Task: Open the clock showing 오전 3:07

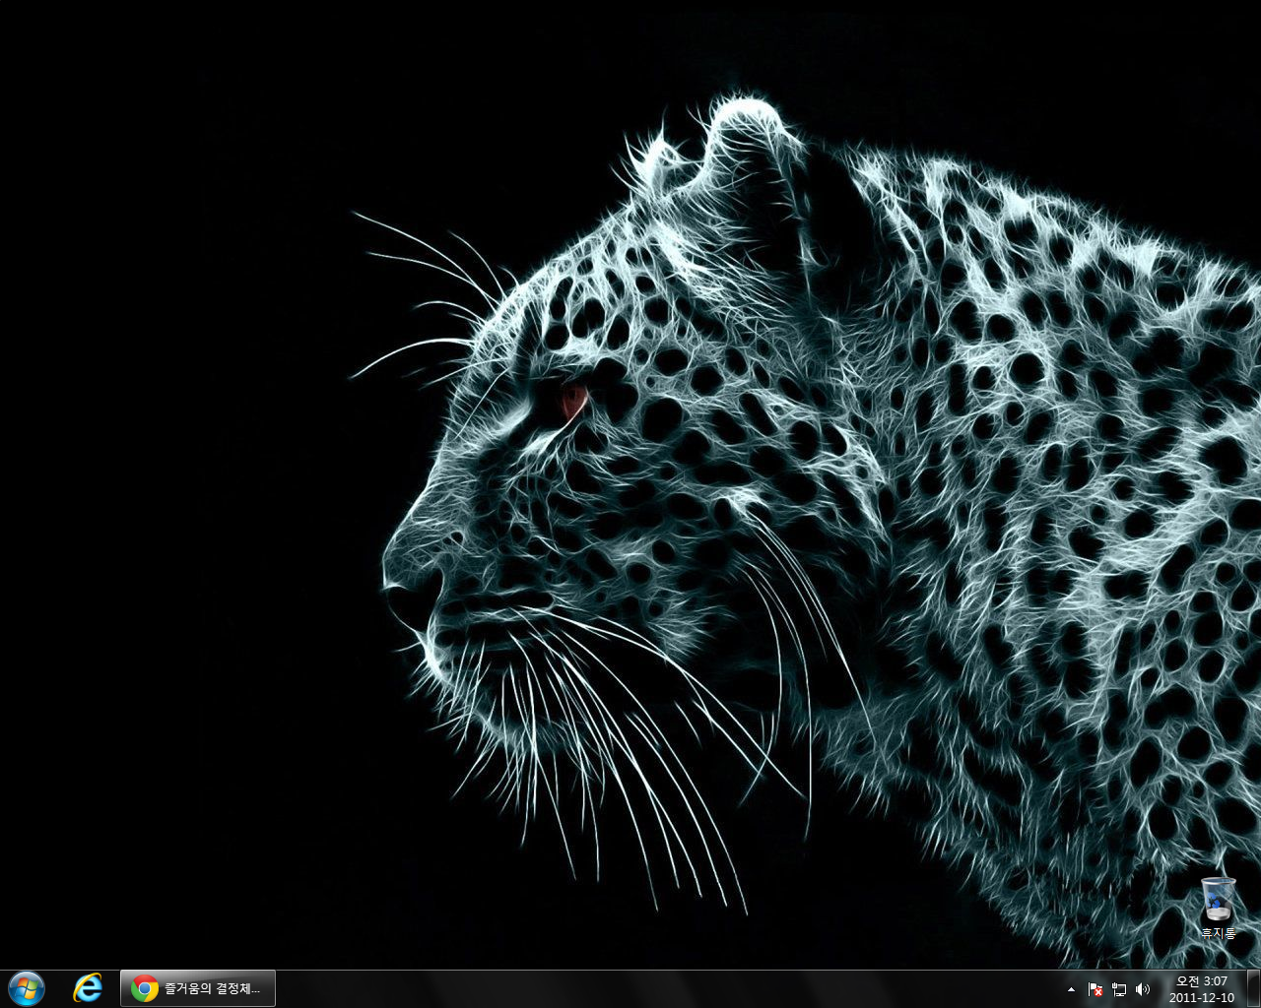Action: (x=1202, y=989)
